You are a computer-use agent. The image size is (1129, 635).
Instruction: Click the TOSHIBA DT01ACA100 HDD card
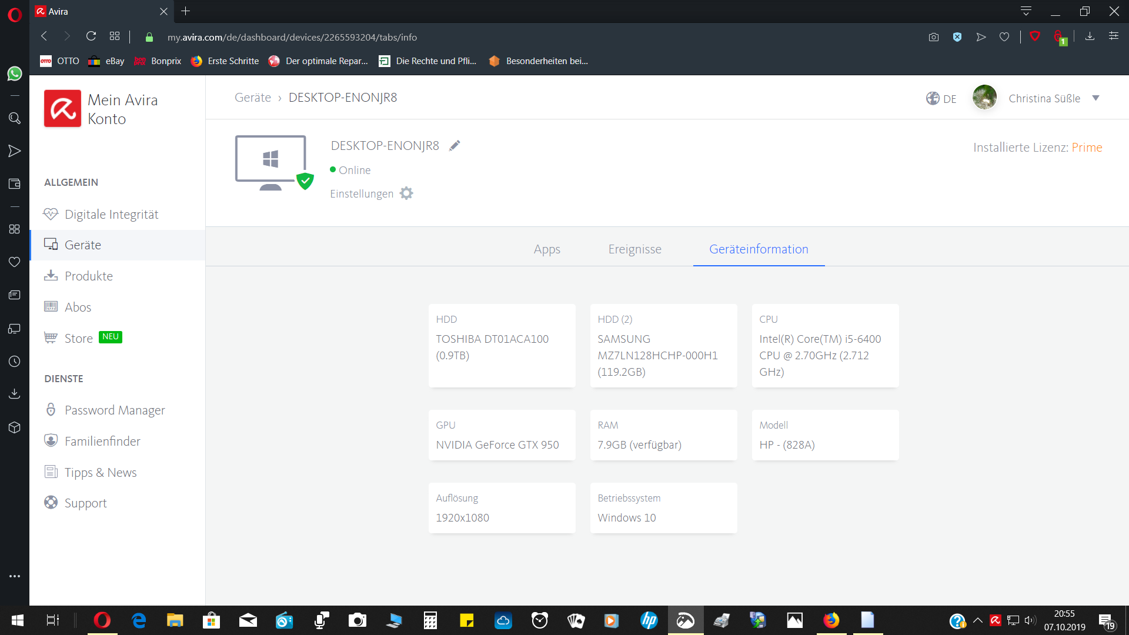coord(502,346)
